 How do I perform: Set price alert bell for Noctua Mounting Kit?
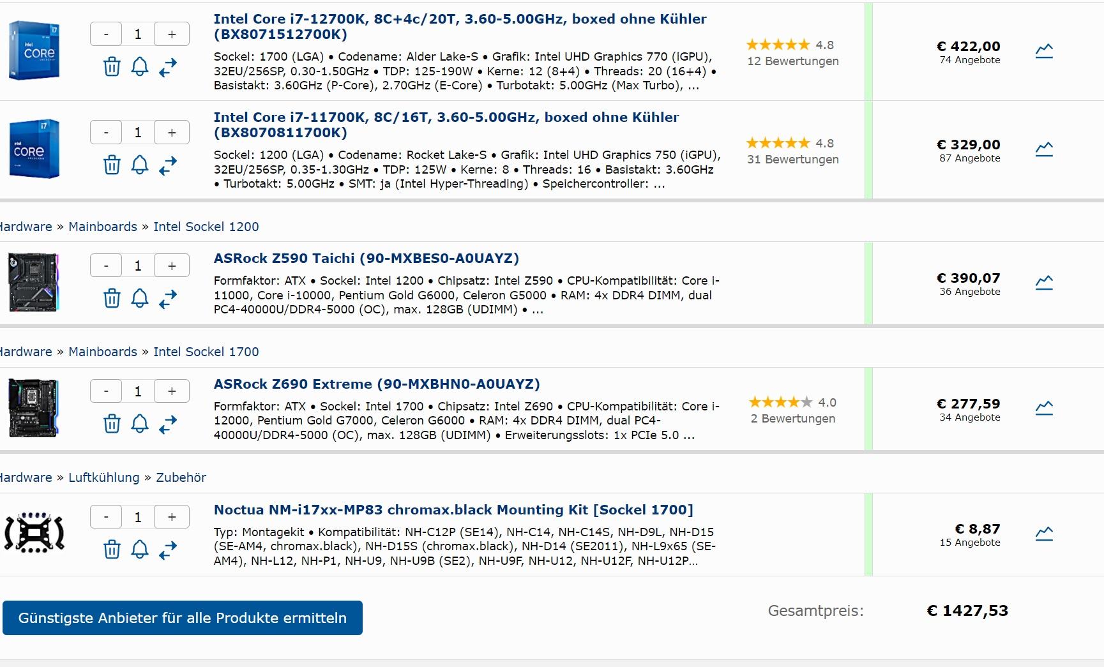point(140,550)
